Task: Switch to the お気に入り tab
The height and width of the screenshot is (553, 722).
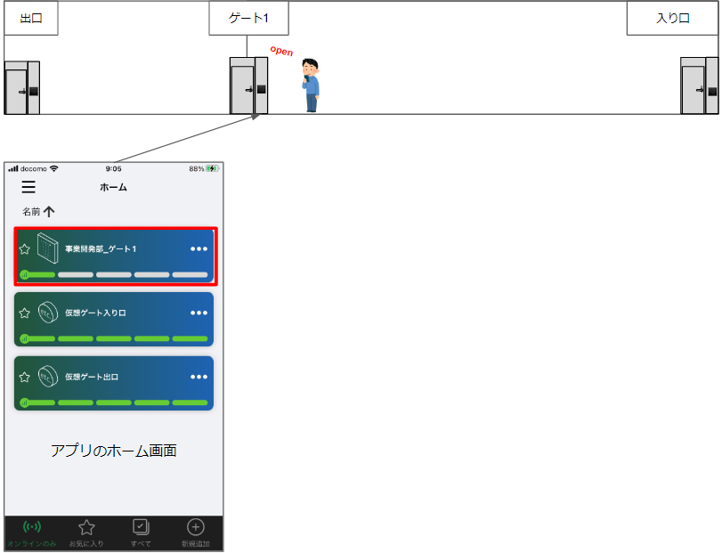Action: 86,533
